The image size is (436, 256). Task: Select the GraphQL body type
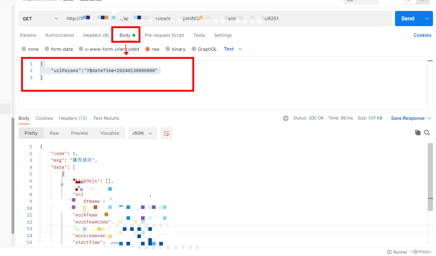tap(204, 49)
